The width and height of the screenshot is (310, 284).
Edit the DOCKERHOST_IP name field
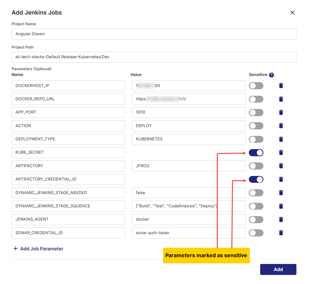point(68,86)
